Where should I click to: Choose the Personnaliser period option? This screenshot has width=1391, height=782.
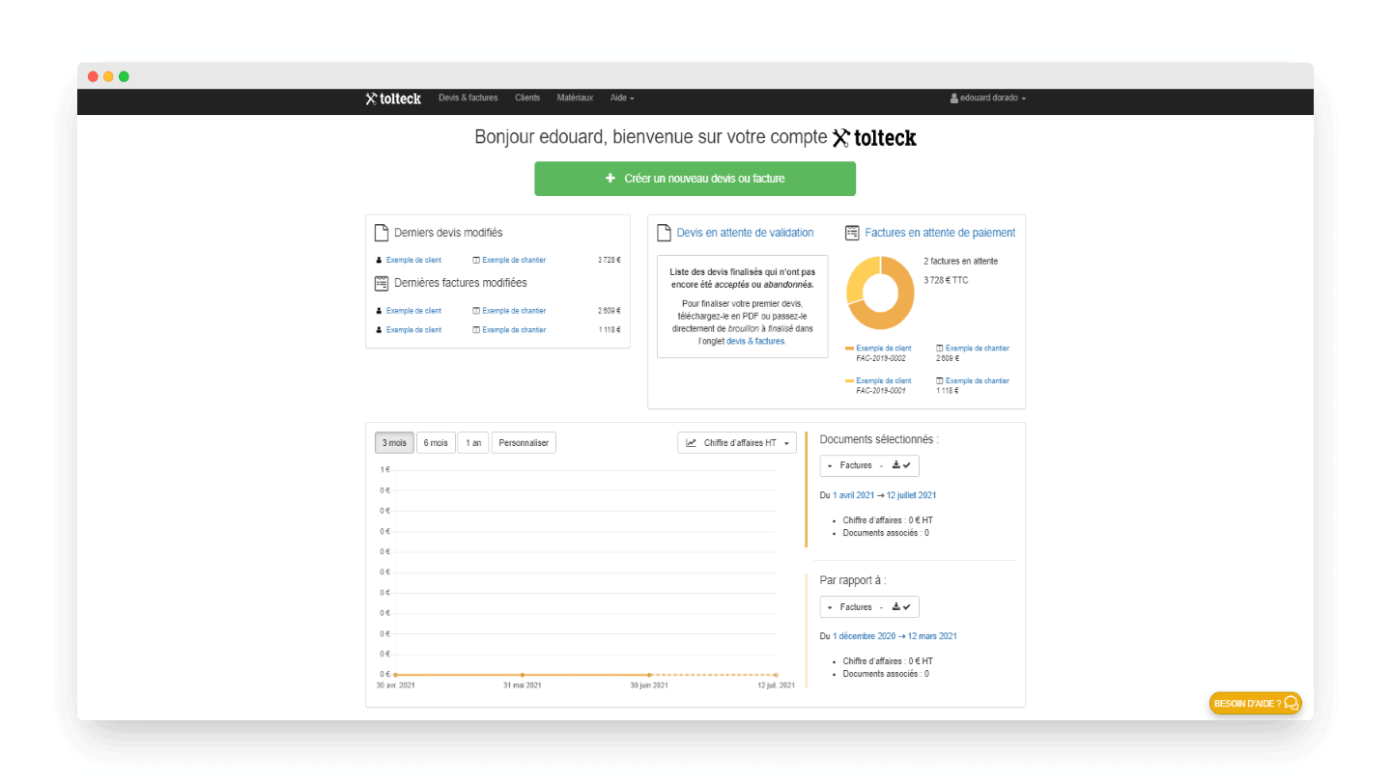point(524,443)
